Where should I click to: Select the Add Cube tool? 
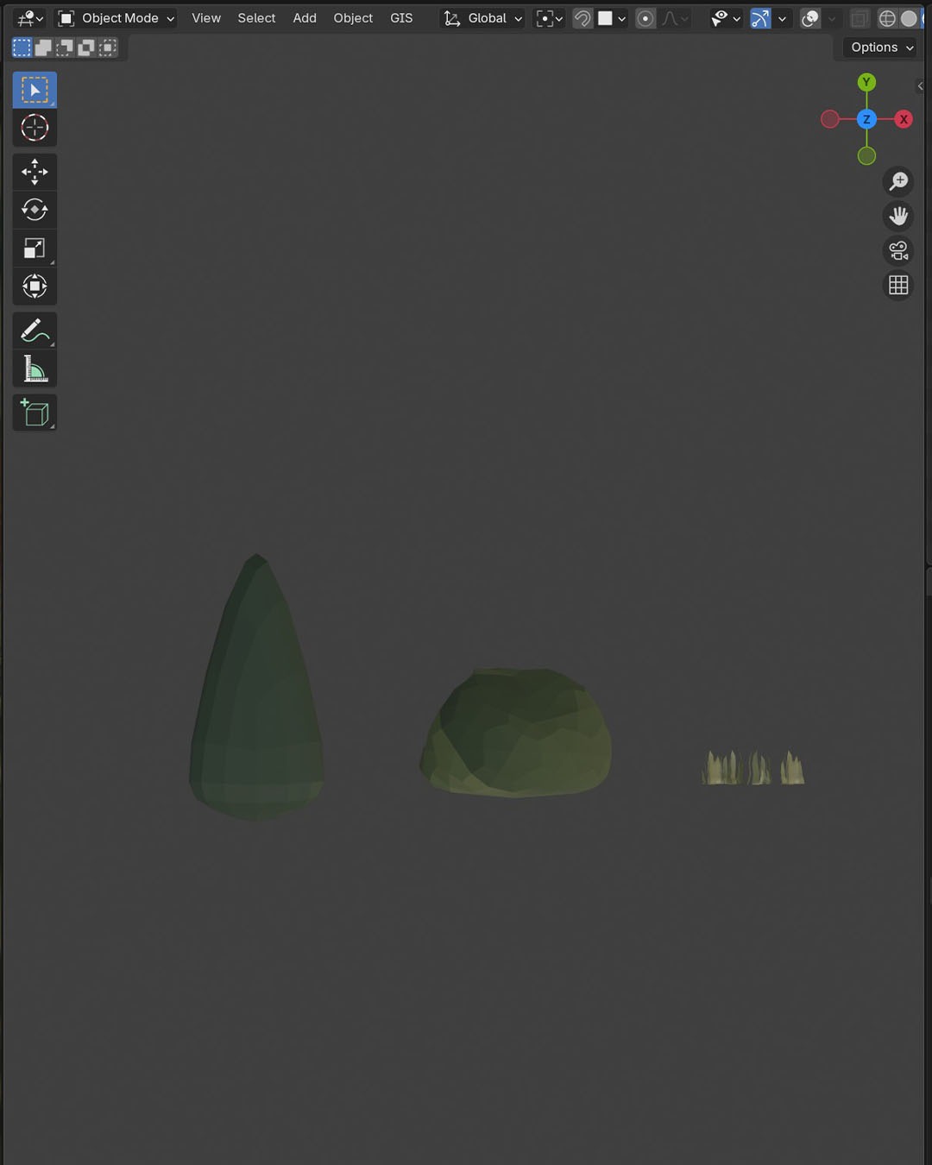[35, 412]
